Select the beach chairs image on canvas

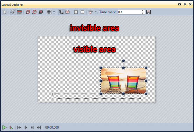click(x=123, y=81)
